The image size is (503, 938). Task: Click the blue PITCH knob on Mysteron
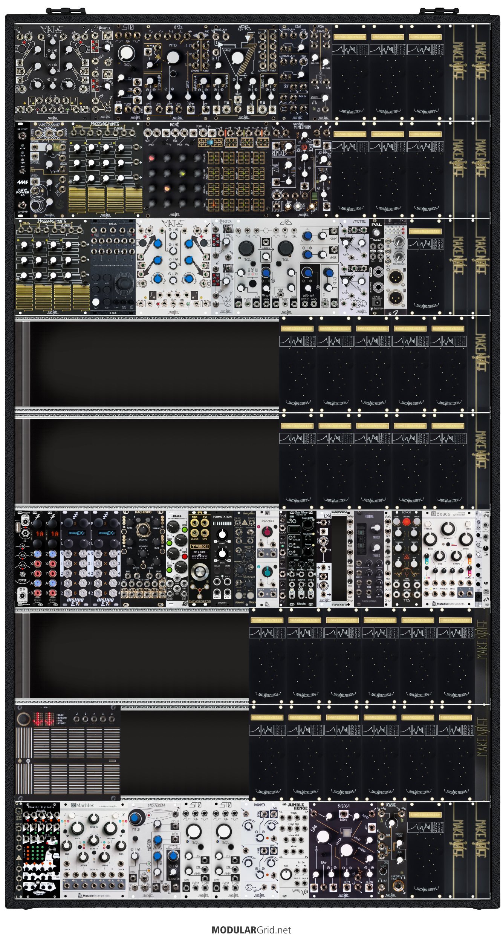pos(136,819)
